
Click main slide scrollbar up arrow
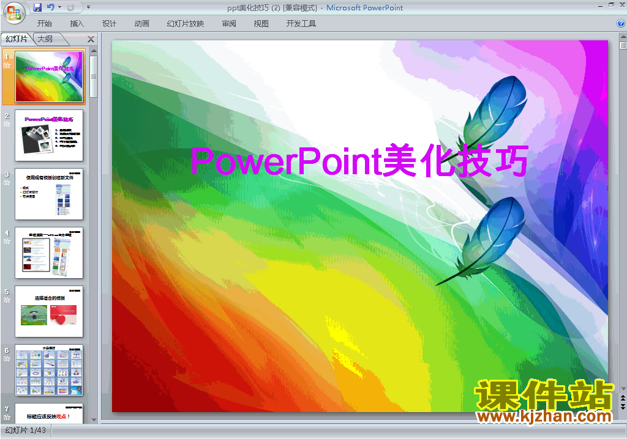click(x=623, y=36)
